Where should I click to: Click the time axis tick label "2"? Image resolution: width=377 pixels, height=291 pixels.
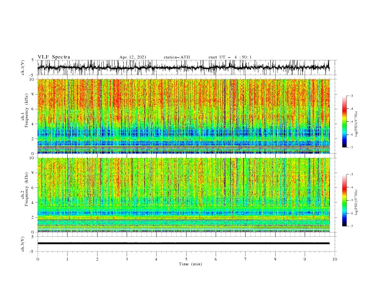(x=97, y=259)
